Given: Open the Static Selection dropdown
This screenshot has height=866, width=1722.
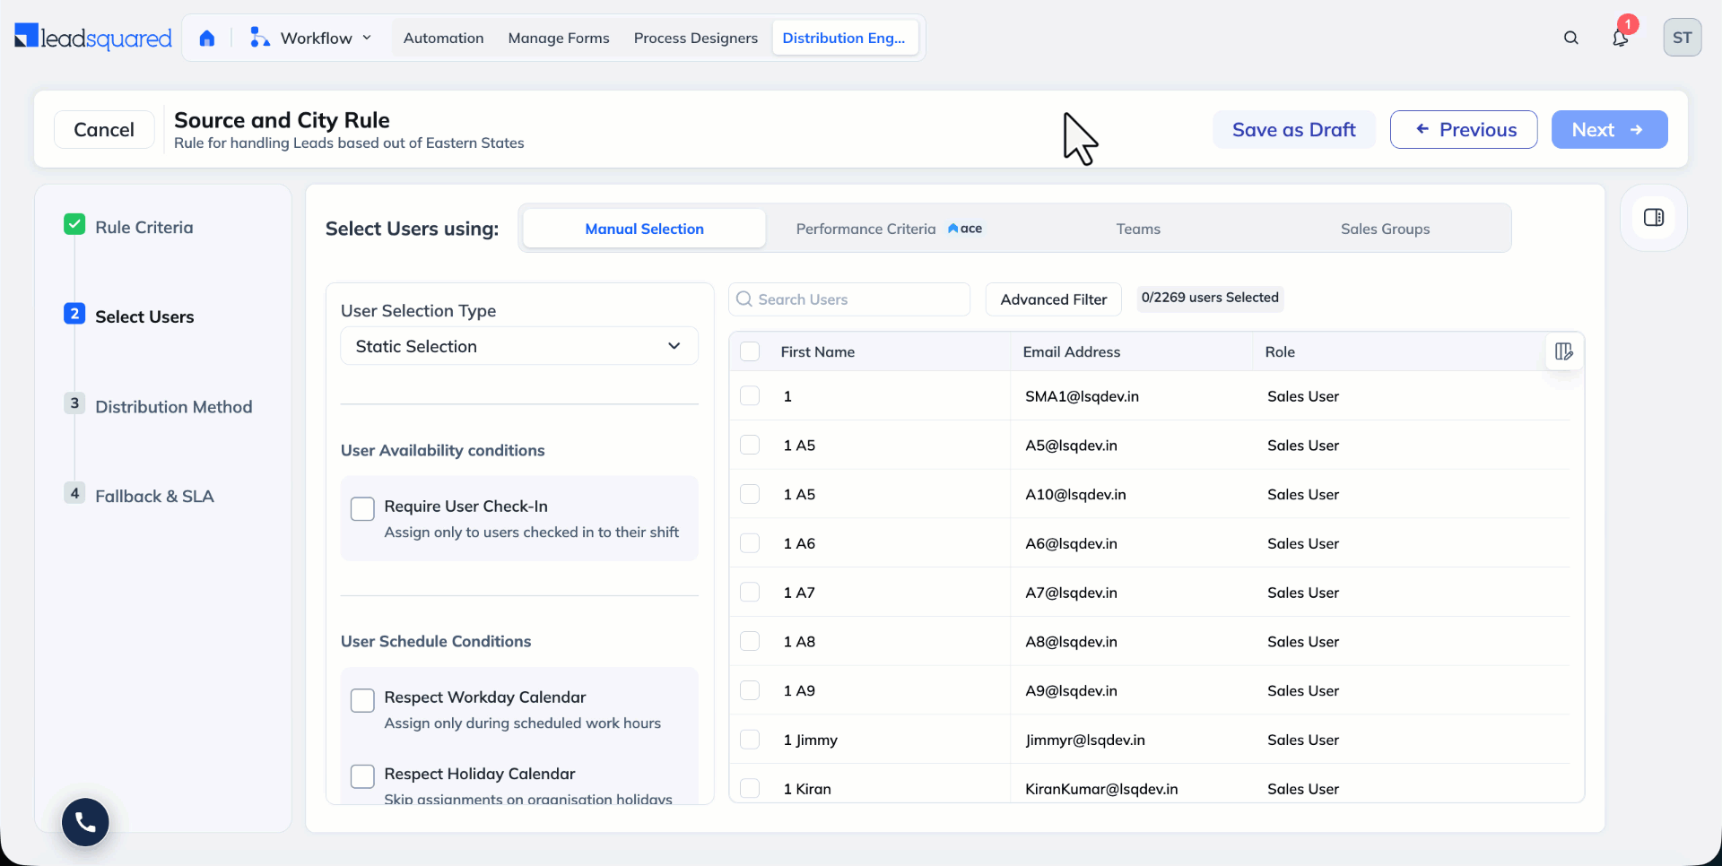Looking at the screenshot, I should click(519, 346).
